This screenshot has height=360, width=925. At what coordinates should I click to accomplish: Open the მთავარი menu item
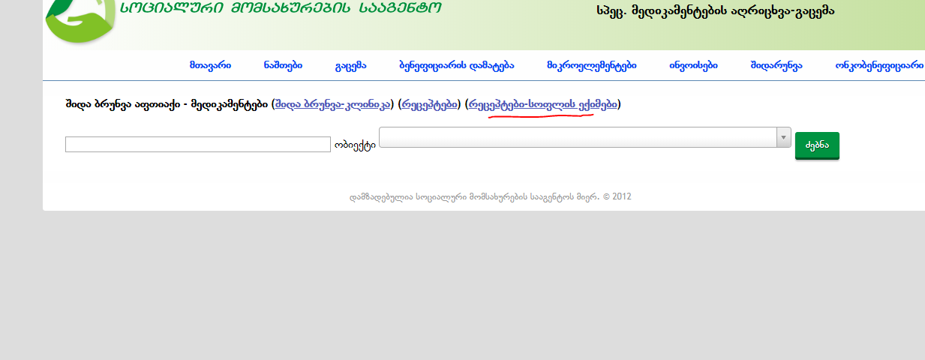pos(210,65)
